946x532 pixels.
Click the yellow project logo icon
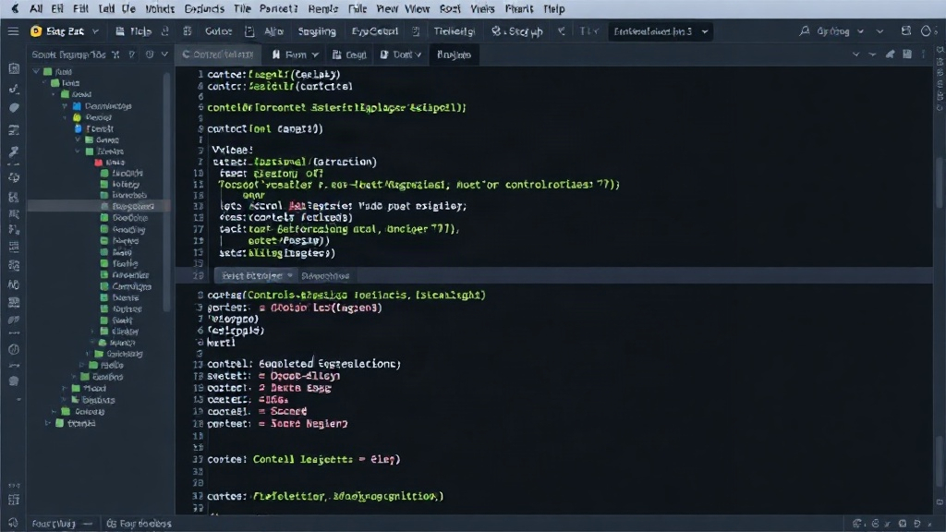[x=36, y=31]
